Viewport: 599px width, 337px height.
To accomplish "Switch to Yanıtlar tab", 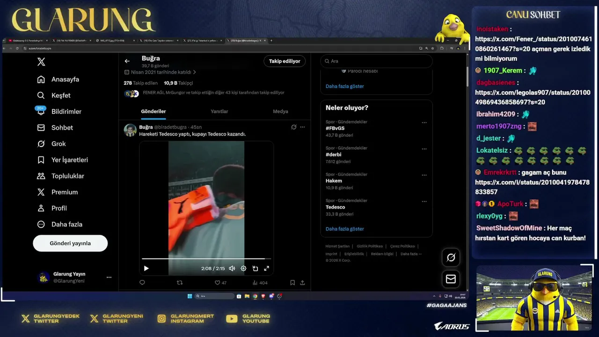I will click(x=219, y=111).
